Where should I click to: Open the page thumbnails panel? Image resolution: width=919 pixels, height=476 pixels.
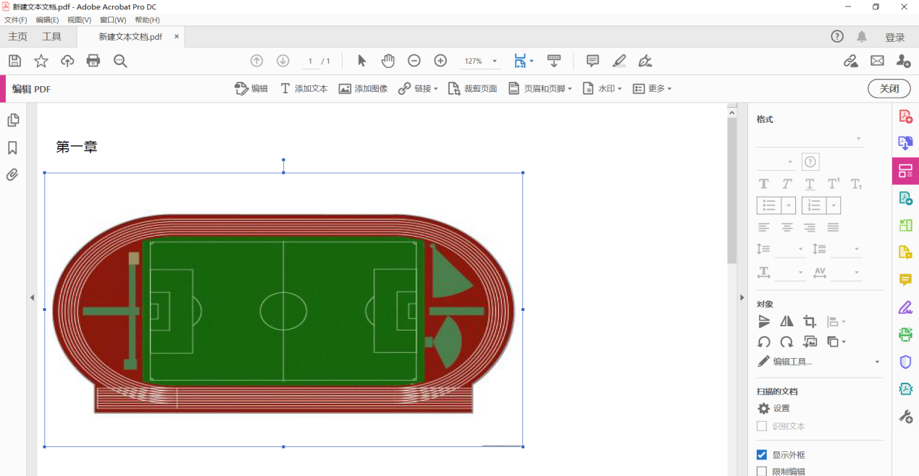pos(12,120)
